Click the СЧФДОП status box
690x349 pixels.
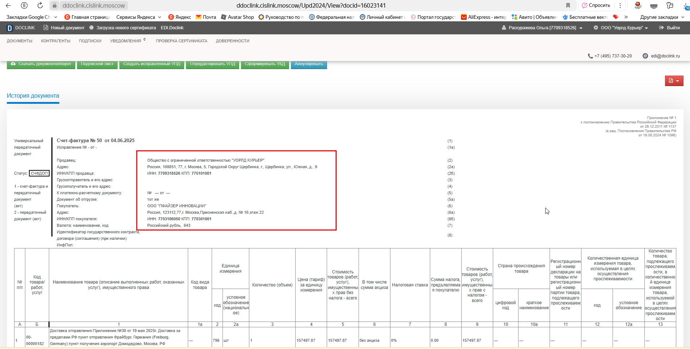click(x=39, y=173)
